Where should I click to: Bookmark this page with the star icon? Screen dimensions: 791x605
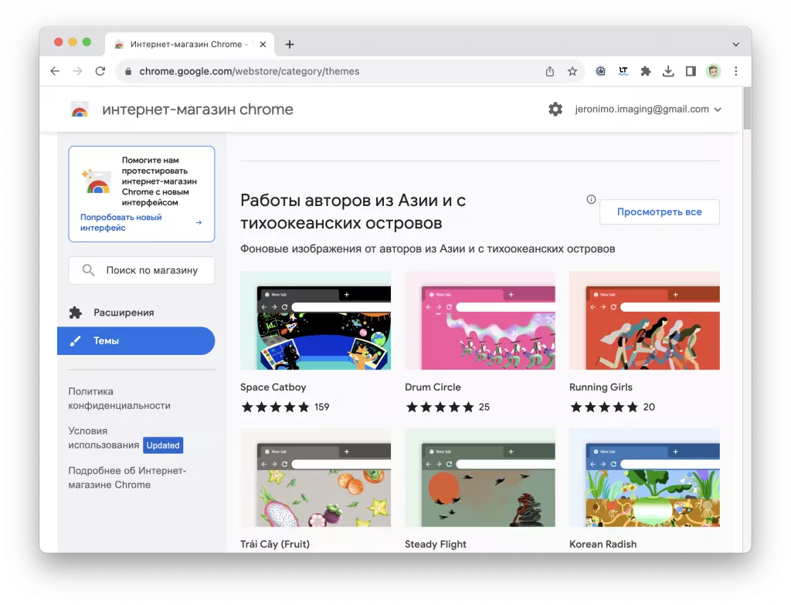coord(572,71)
